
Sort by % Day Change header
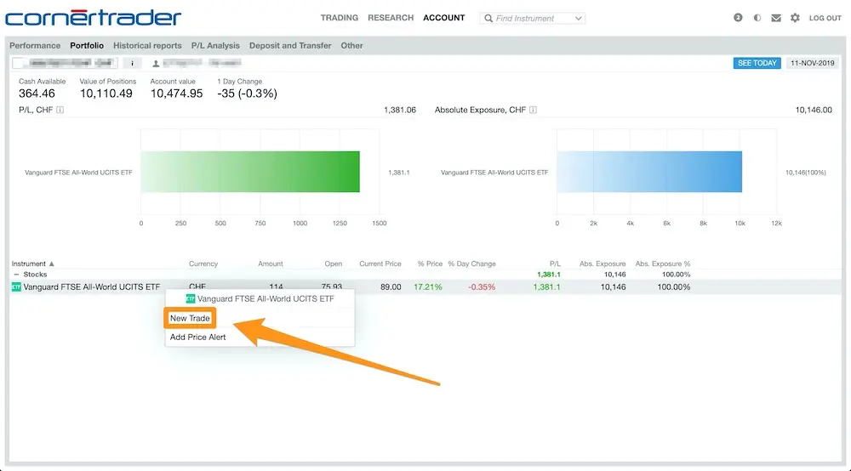click(471, 264)
